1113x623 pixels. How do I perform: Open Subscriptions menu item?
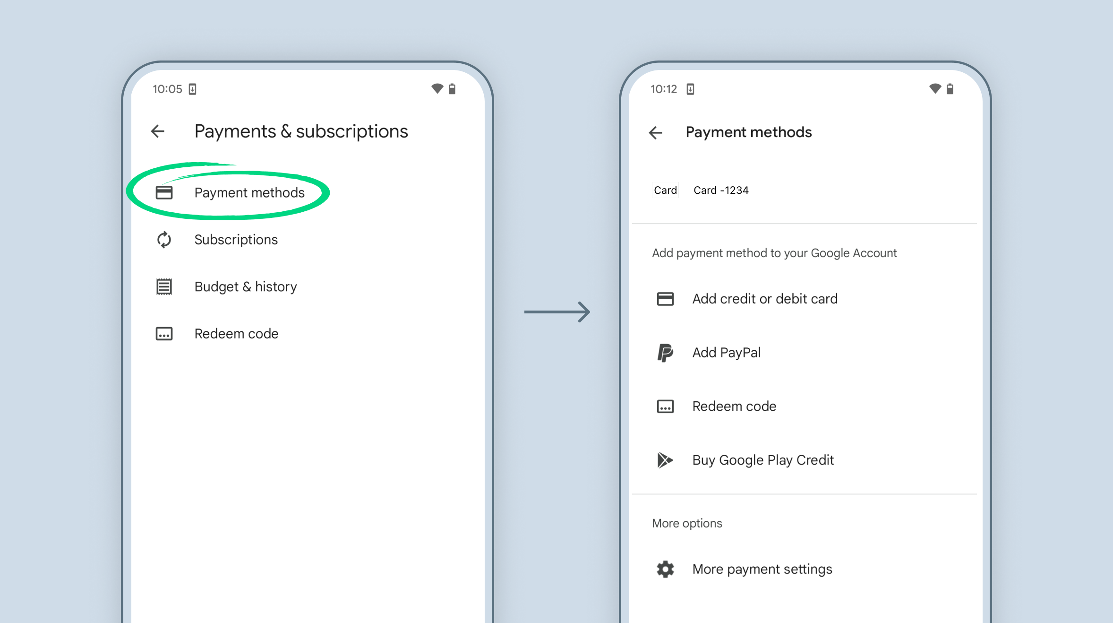(236, 240)
